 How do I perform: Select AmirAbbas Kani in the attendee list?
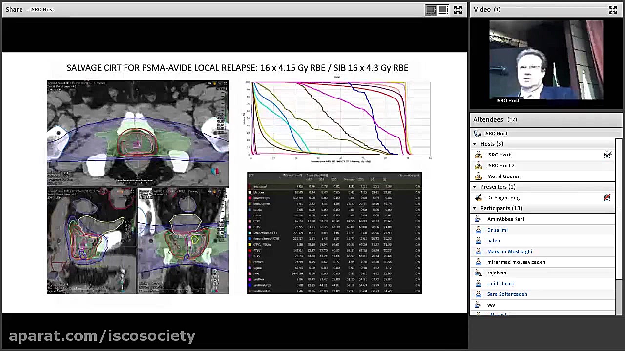[x=505, y=219]
